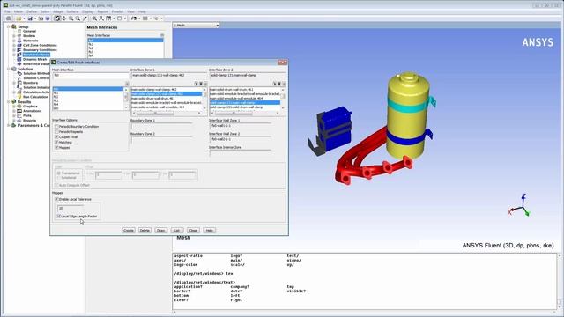This screenshot has height=317, width=564.
Task: Click the horizontal scrollbar of the Interface Zone 2 list
Action: [245, 113]
